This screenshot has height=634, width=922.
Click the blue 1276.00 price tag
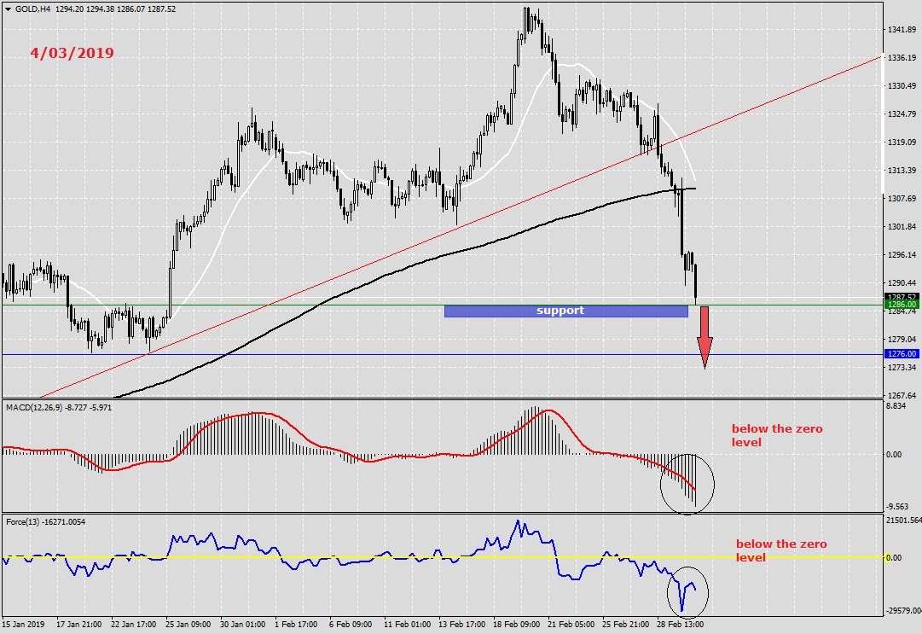[x=902, y=354]
